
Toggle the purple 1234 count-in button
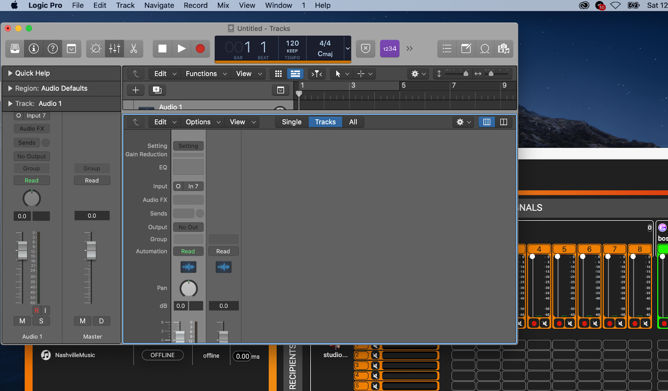390,49
